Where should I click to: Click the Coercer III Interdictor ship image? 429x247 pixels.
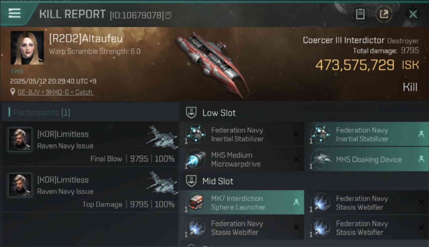211,64
